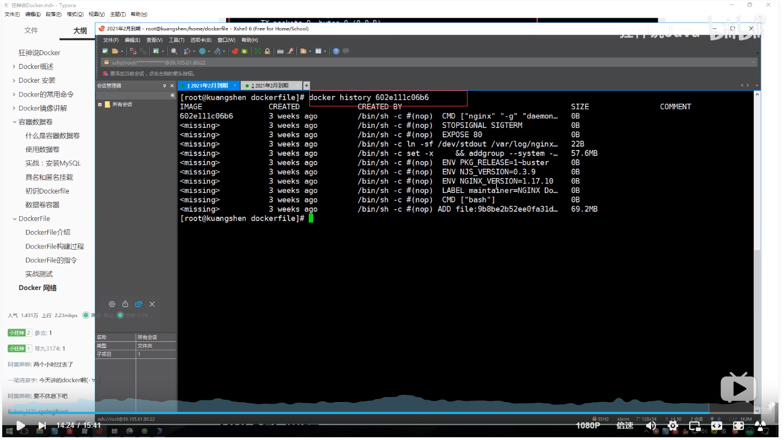Click the large bilibili TV play icon

coord(739,388)
